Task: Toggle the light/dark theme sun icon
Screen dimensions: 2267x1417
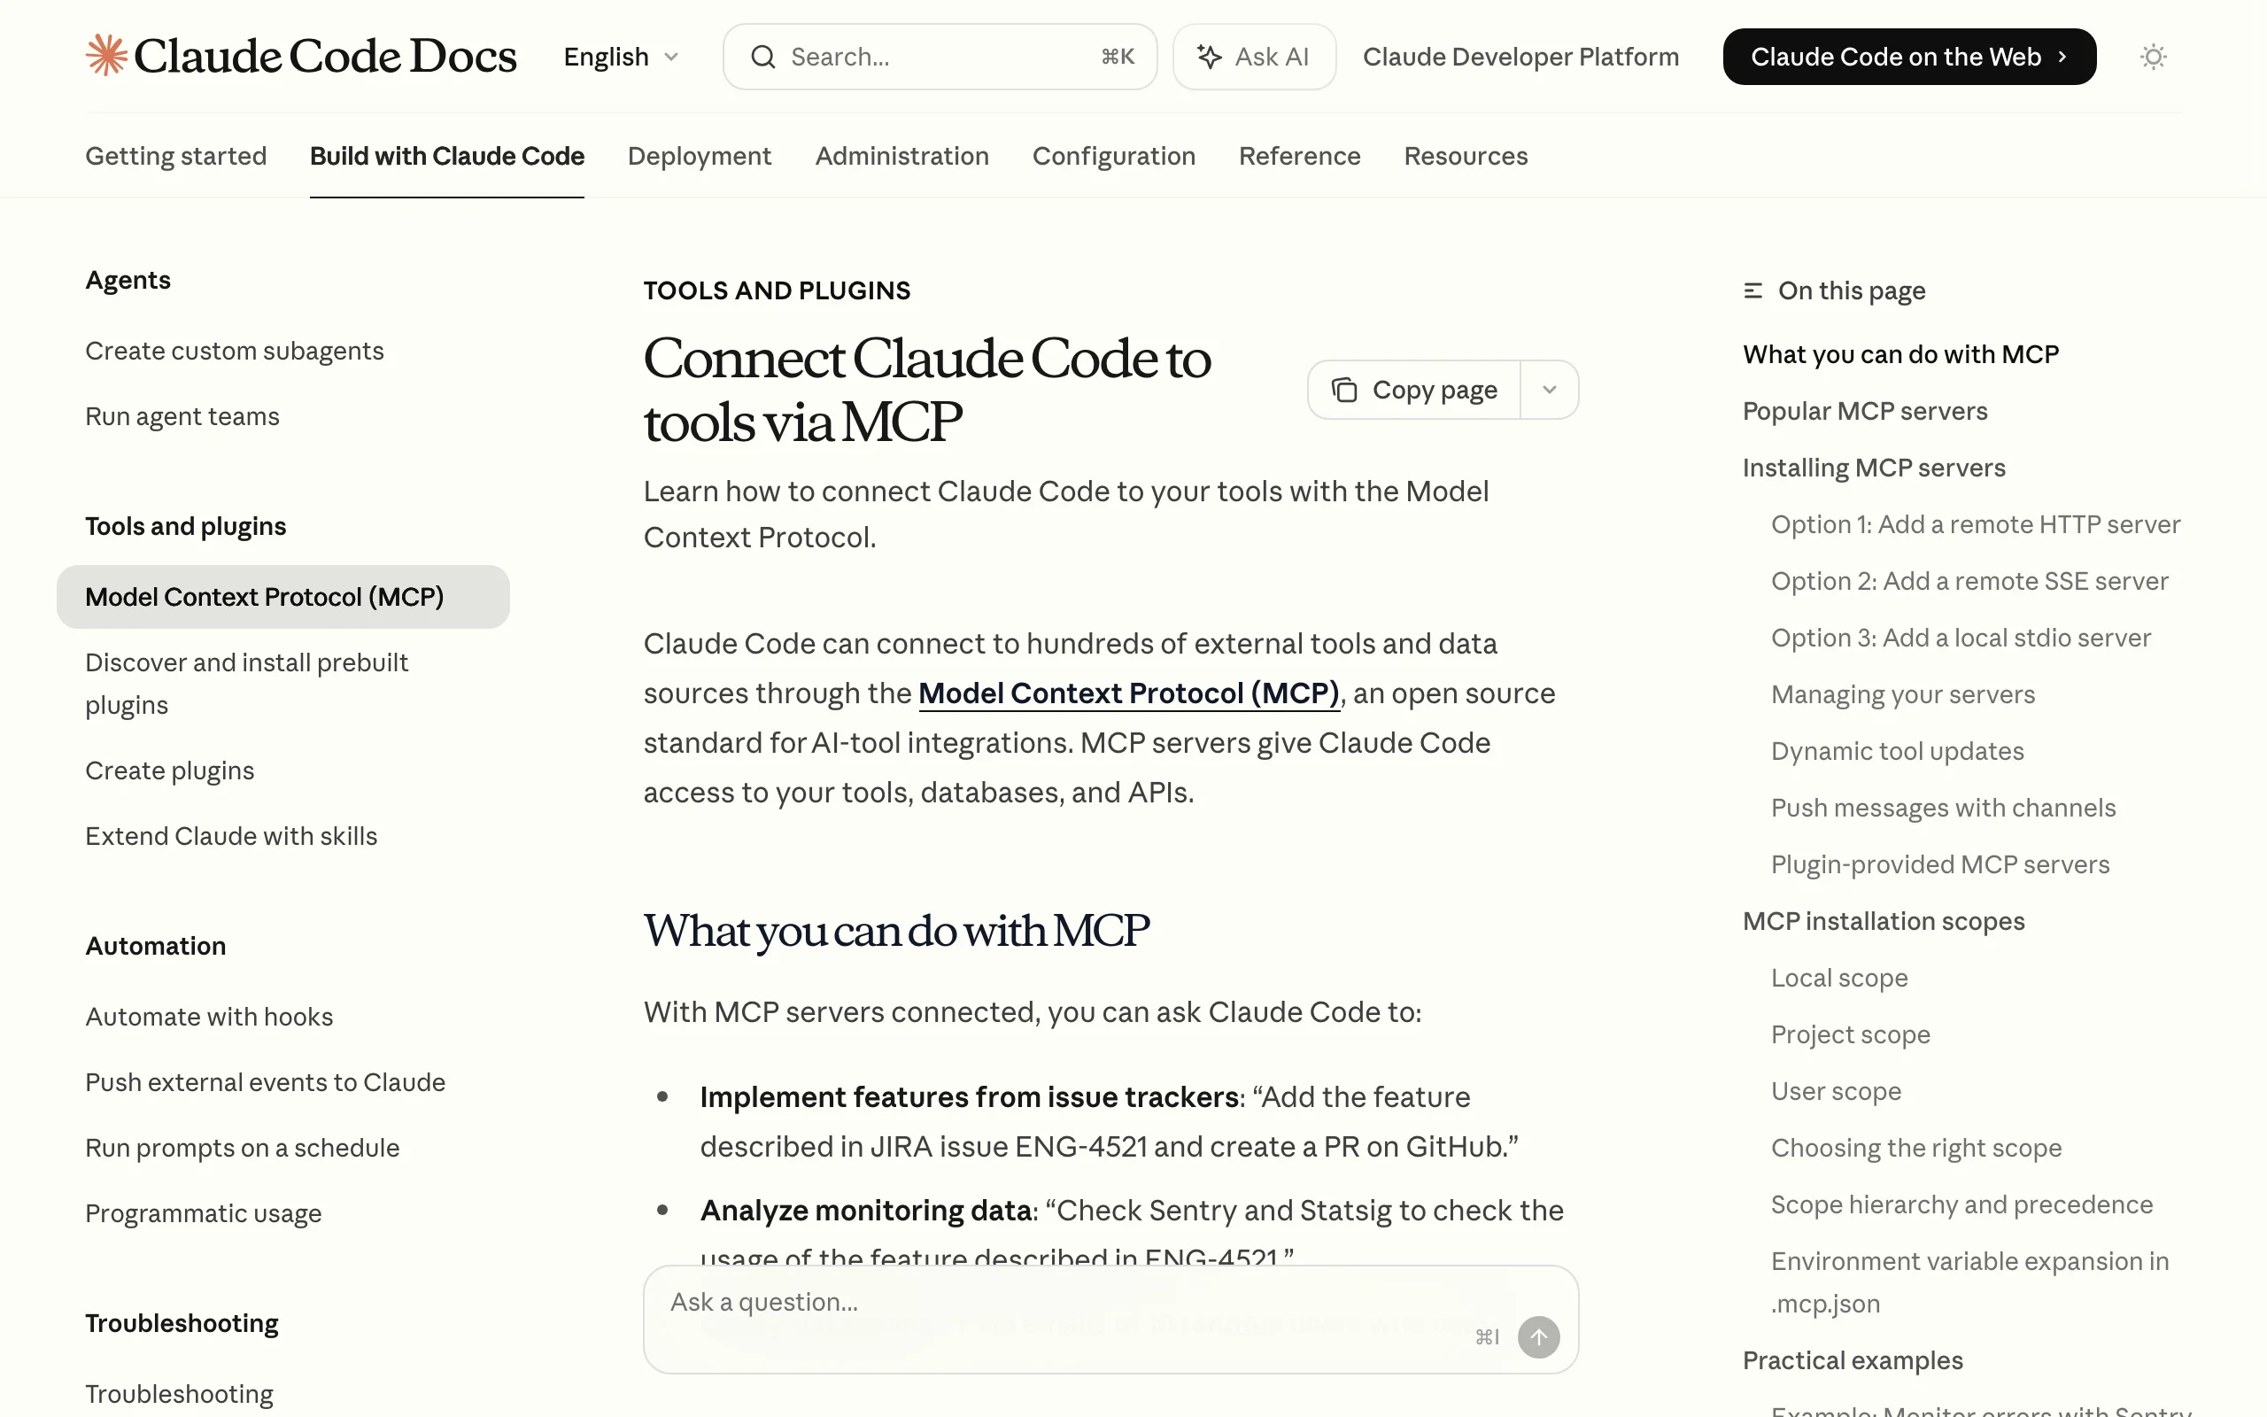Action: 2153,58
